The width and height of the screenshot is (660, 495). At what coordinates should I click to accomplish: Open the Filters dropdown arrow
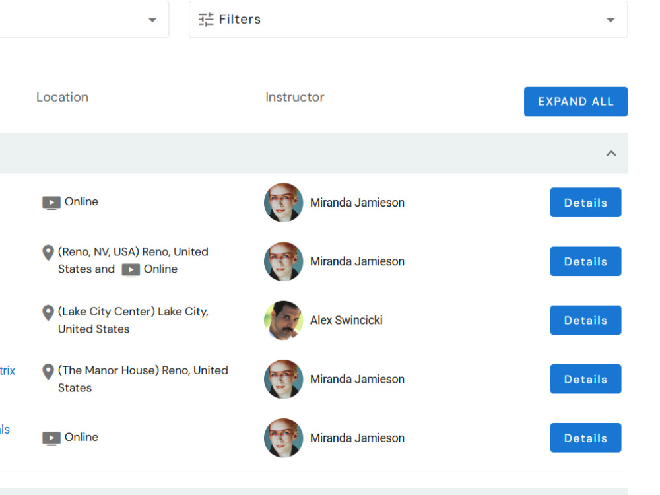point(610,20)
